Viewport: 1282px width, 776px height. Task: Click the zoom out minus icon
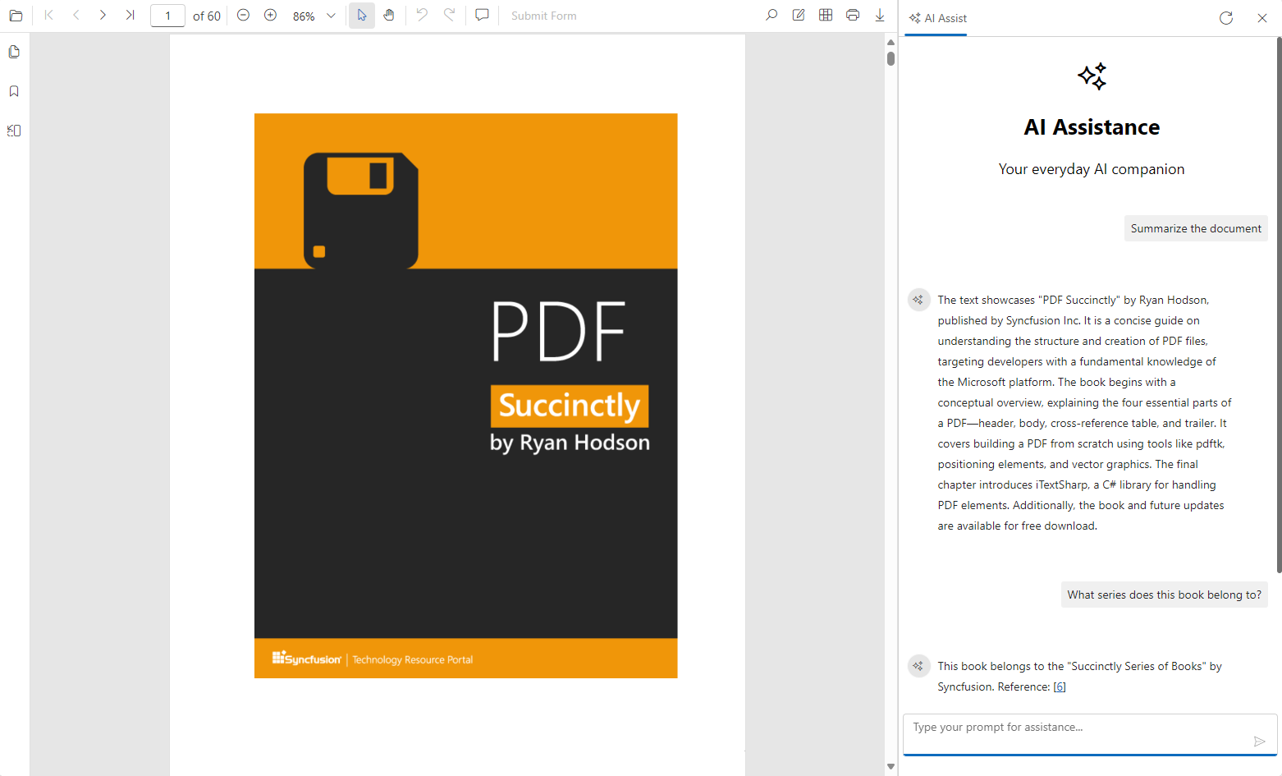coord(243,16)
